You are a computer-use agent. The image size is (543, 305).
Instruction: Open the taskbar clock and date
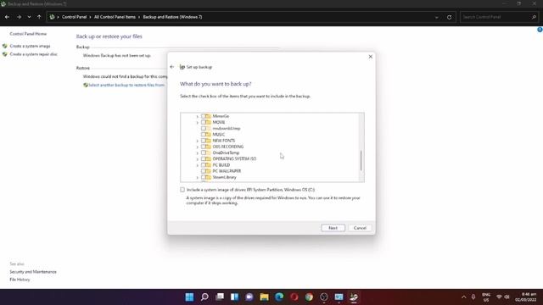[x=526, y=297]
